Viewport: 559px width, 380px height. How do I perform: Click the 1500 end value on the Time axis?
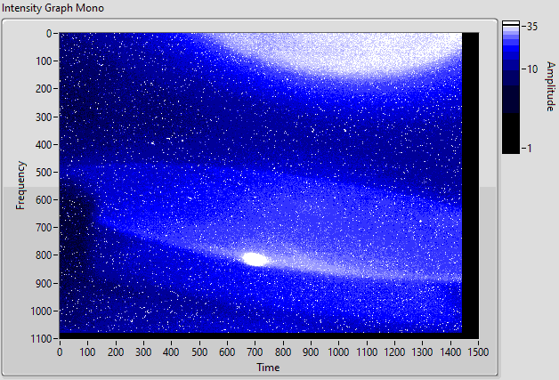tap(478, 352)
